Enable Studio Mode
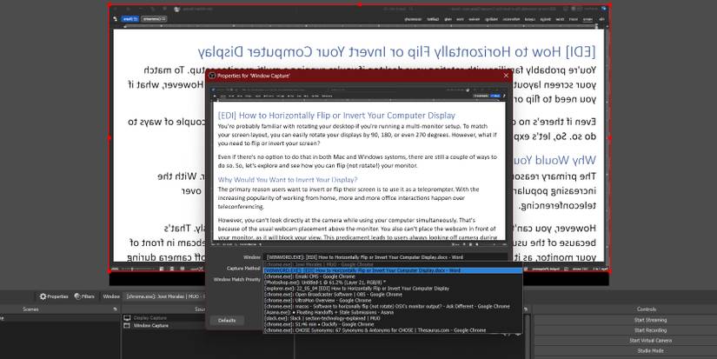The height and width of the screenshot is (359, 717). [650, 351]
